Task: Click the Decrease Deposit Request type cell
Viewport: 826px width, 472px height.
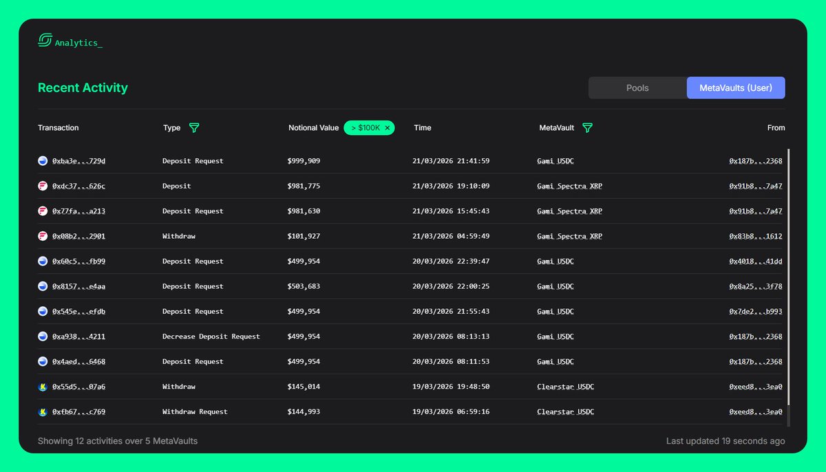Action: [211, 336]
